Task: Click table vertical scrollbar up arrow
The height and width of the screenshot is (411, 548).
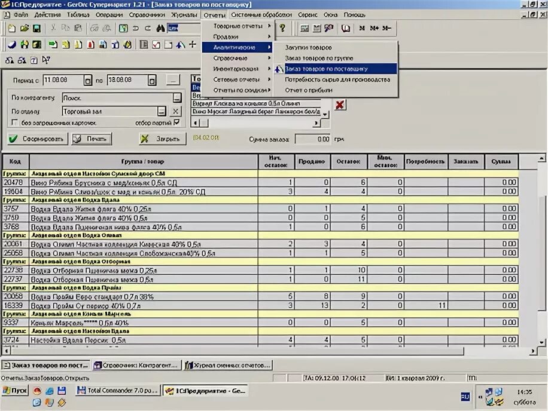Action: 541,158
